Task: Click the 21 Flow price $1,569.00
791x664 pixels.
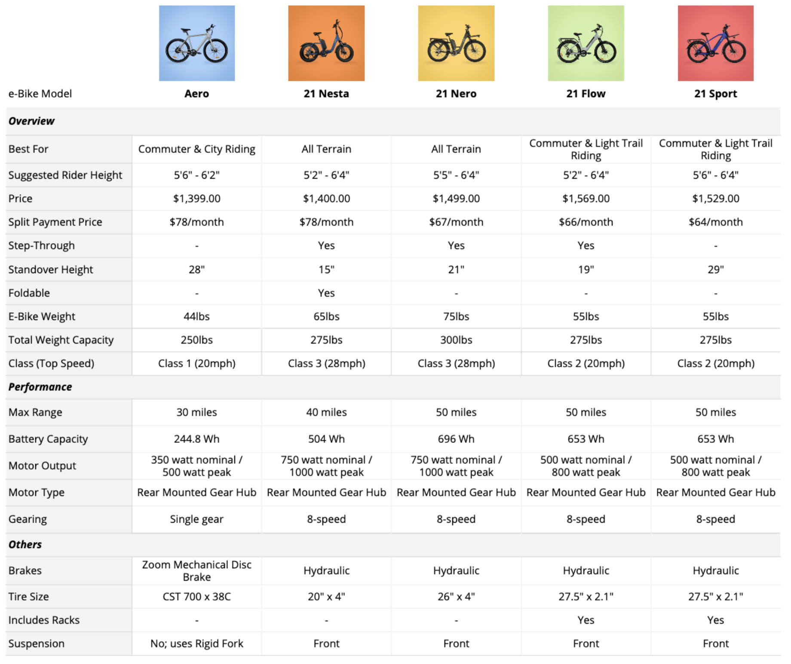Action: 586,198
